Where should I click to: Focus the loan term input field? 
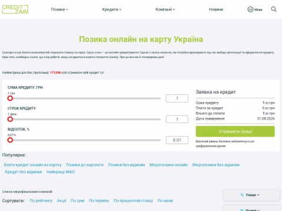177,119
